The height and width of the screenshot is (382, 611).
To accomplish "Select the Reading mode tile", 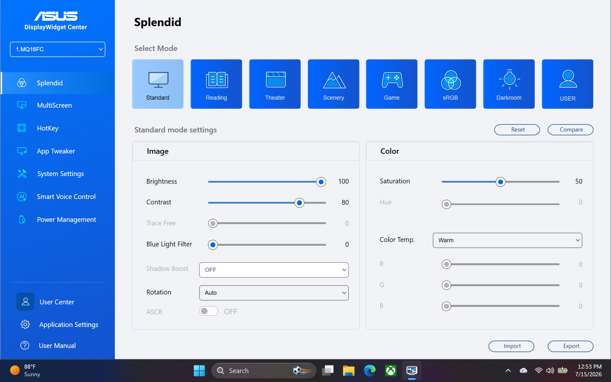I will (216, 84).
